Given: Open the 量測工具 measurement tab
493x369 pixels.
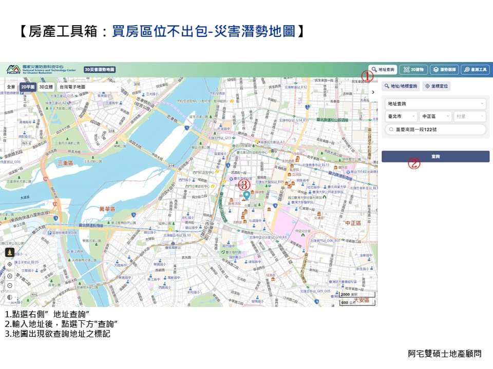Looking at the screenshot, I should coord(475,69).
